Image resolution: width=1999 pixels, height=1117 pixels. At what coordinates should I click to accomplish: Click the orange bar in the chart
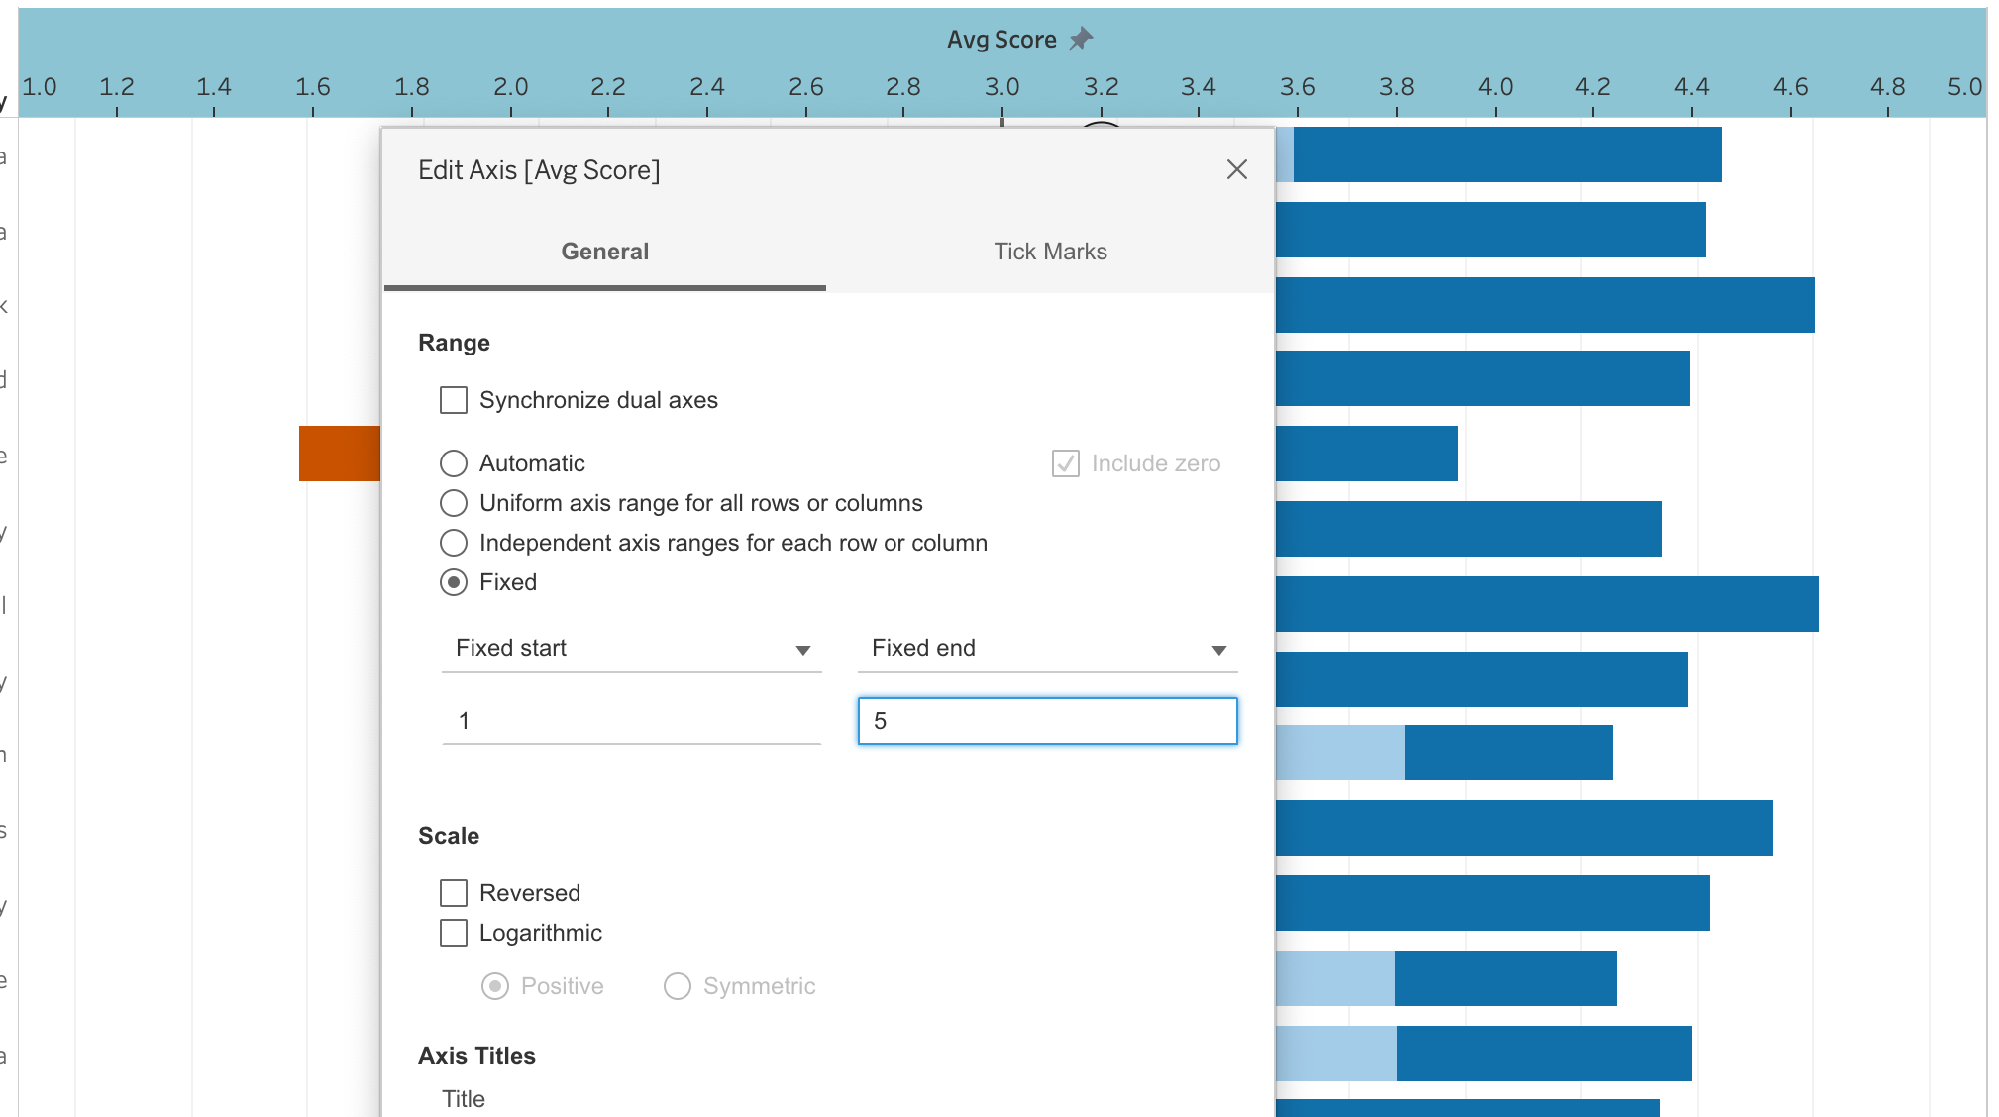[x=339, y=454]
